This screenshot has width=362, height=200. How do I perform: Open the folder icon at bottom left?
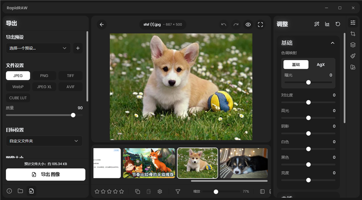click(x=20, y=191)
